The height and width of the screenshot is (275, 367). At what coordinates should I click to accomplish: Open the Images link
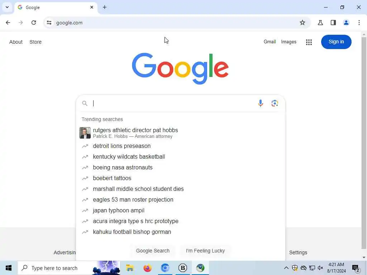click(x=289, y=42)
